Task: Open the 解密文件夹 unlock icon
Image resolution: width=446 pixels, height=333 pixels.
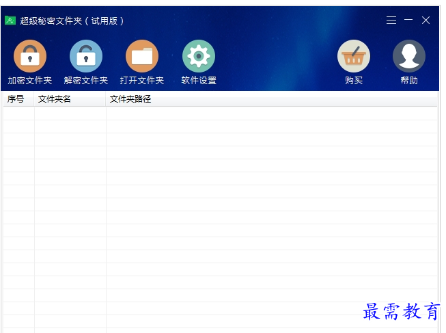Action: pyautogui.click(x=86, y=56)
